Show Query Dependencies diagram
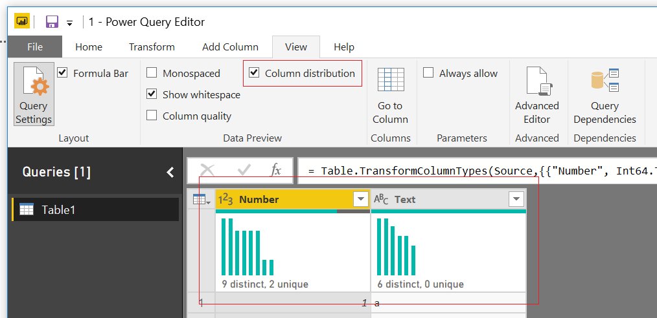 [x=605, y=95]
